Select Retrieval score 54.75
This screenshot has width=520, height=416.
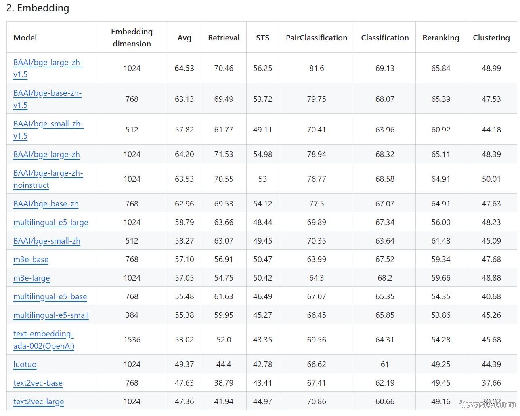224,278
